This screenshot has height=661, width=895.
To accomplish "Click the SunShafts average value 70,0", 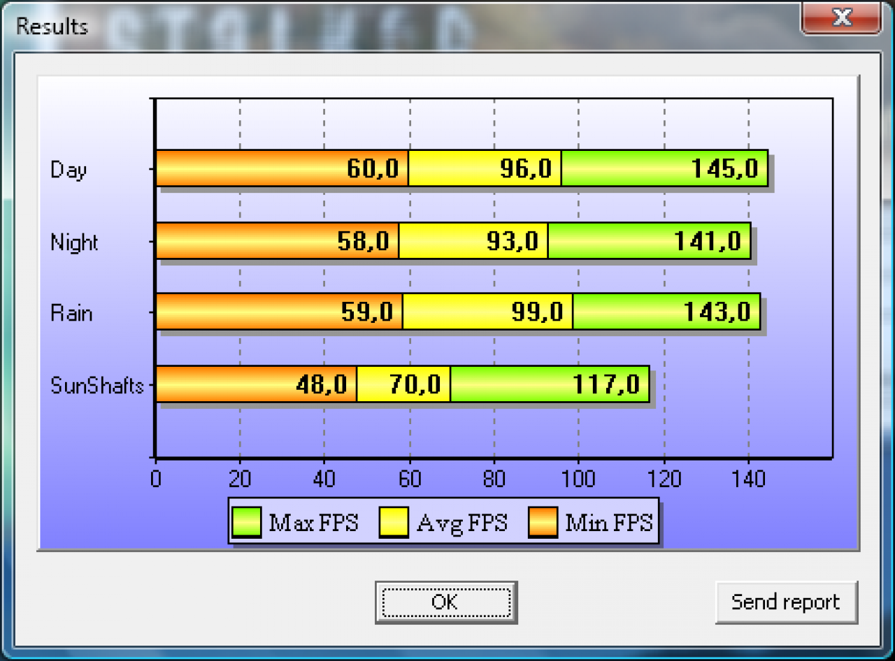I will 415,384.
